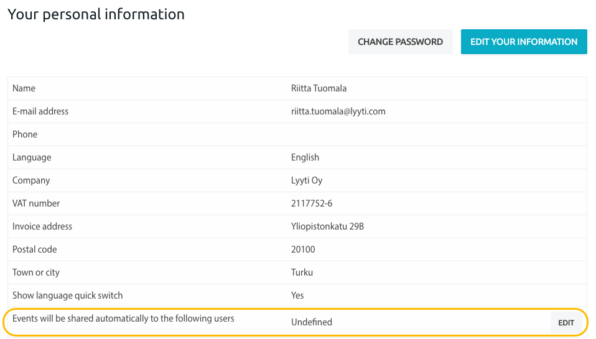Select the Language value English
Viewport: 596px width, 339px height.
305,157
